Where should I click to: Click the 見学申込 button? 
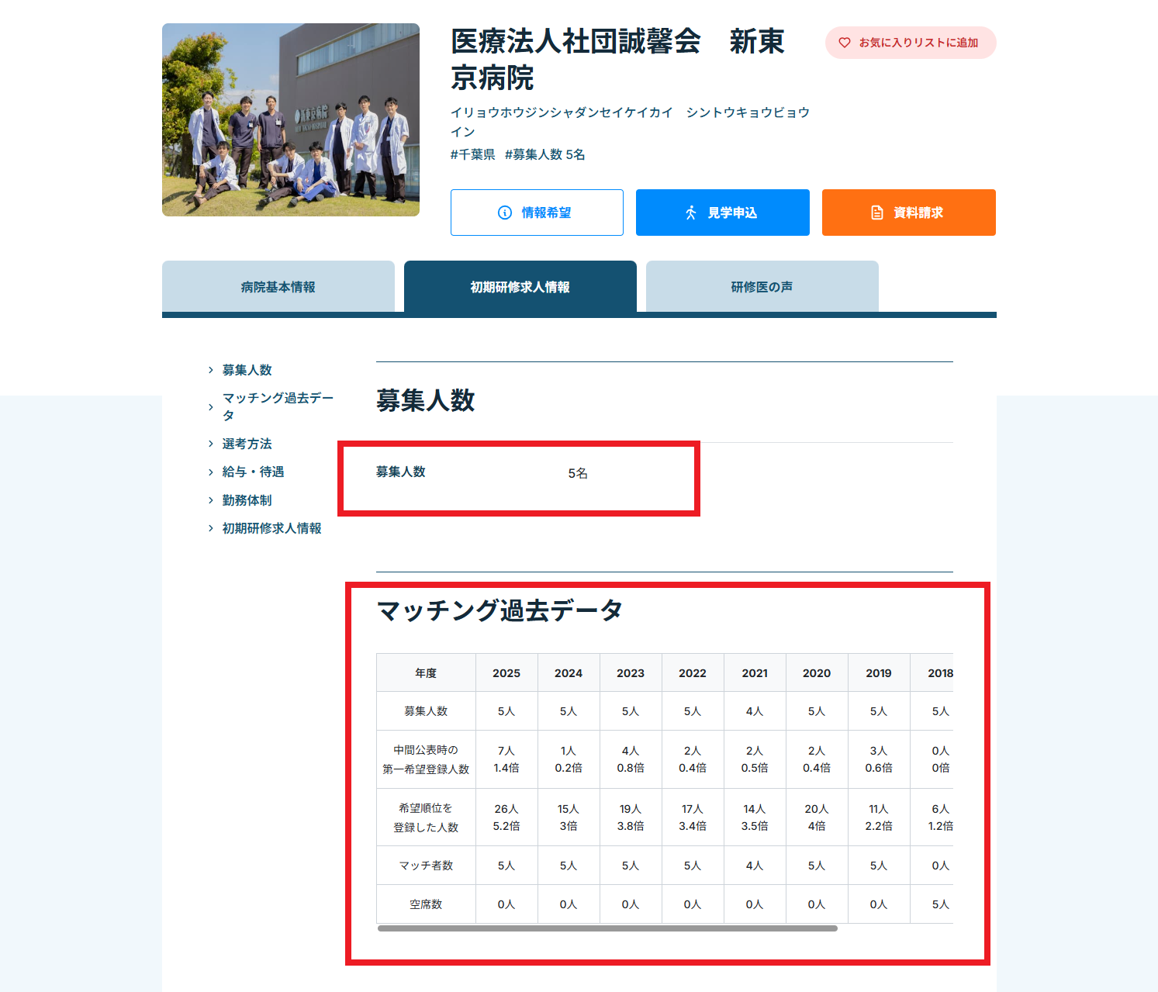(723, 213)
